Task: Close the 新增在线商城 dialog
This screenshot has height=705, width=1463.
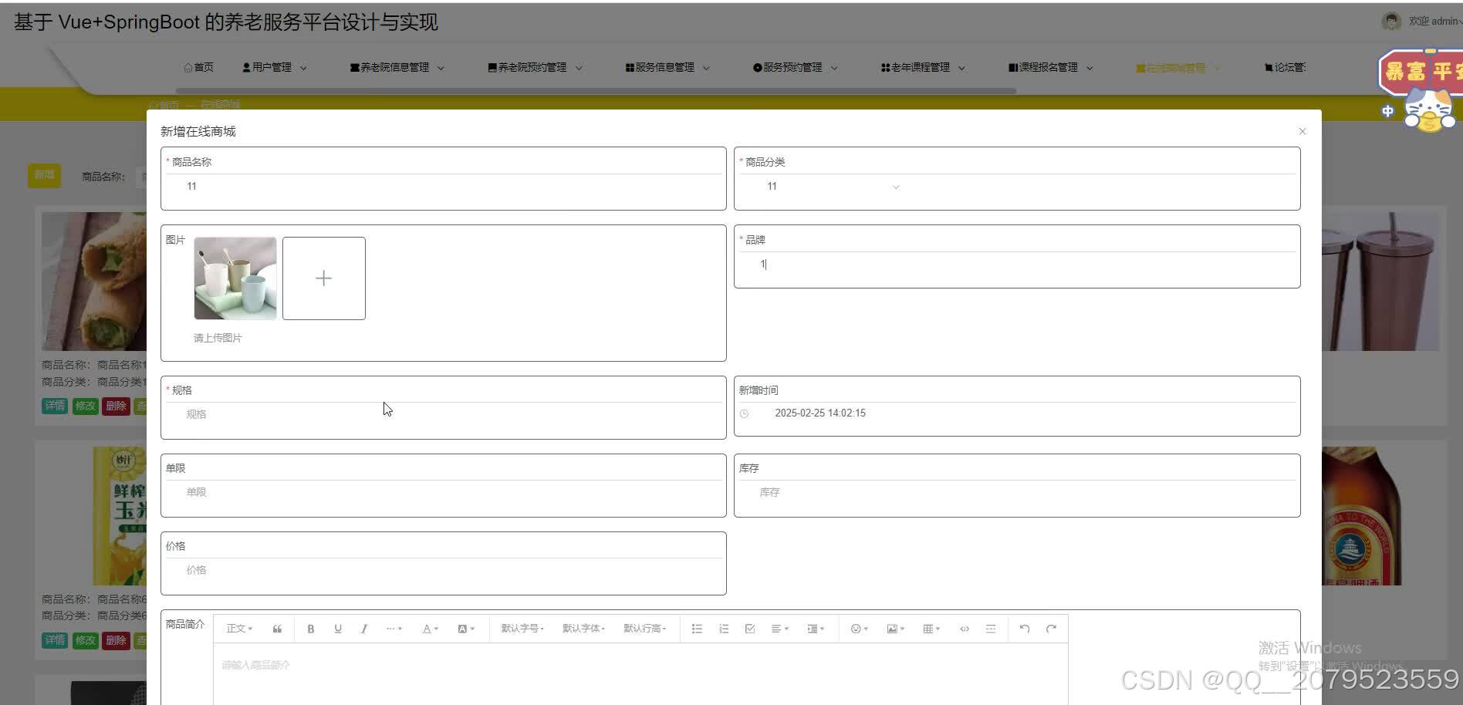Action: [x=1302, y=132]
